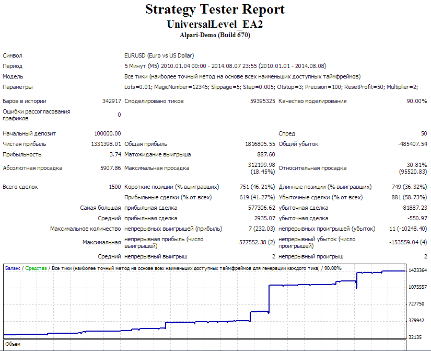Select the net profit 1331398.01
Image resolution: width=431 pixels, height=351 pixels.
(x=106, y=144)
